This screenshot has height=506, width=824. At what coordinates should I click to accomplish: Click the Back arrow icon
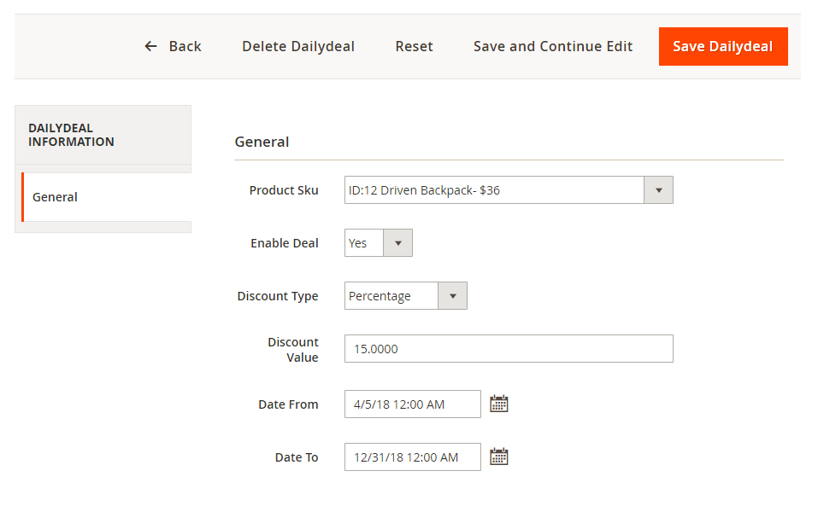(150, 46)
